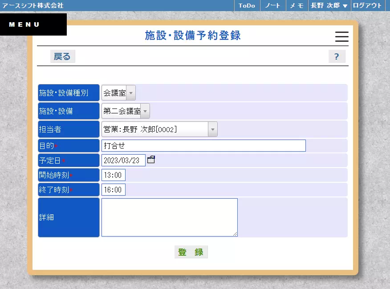Grab the 詳細 textarea resize handle
This screenshot has width=390, height=289.
235,234
